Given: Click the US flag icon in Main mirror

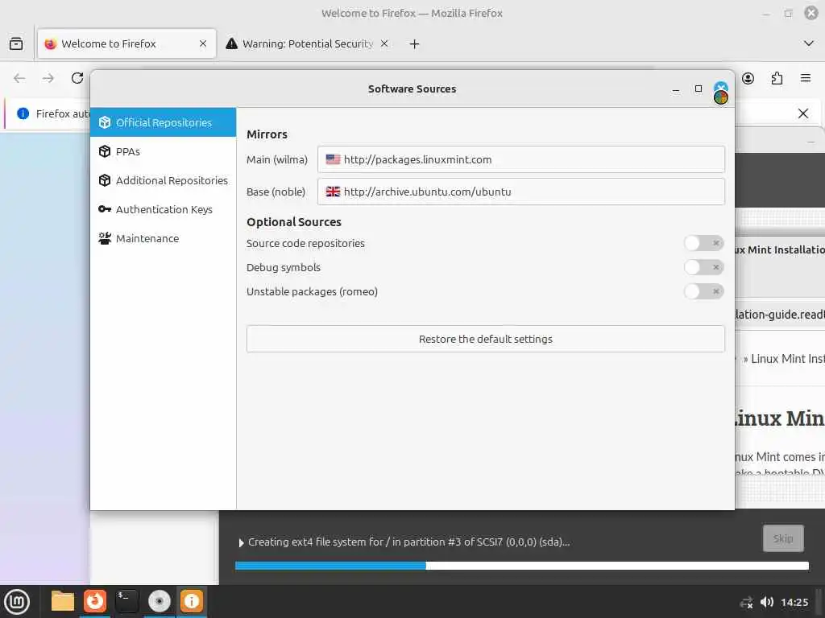Looking at the screenshot, I should (x=333, y=159).
